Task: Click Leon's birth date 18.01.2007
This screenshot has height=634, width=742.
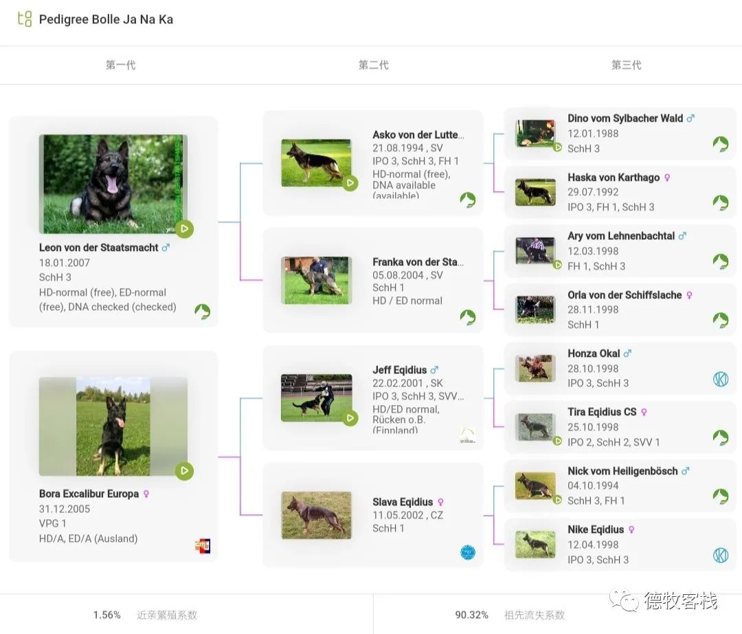Action: [x=65, y=263]
